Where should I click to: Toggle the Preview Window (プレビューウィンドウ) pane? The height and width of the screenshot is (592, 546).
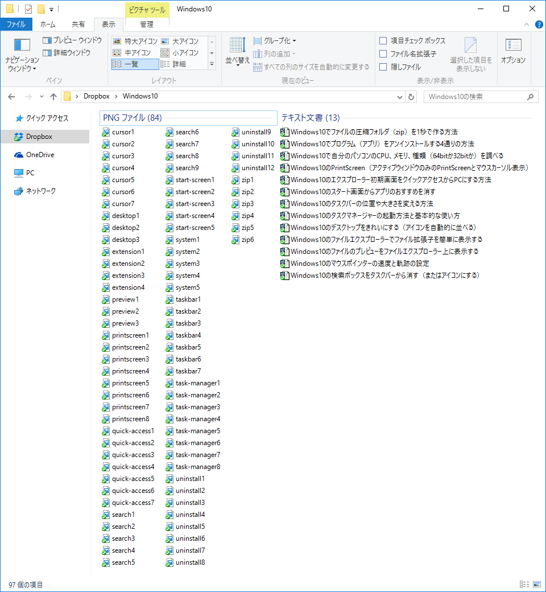72,40
